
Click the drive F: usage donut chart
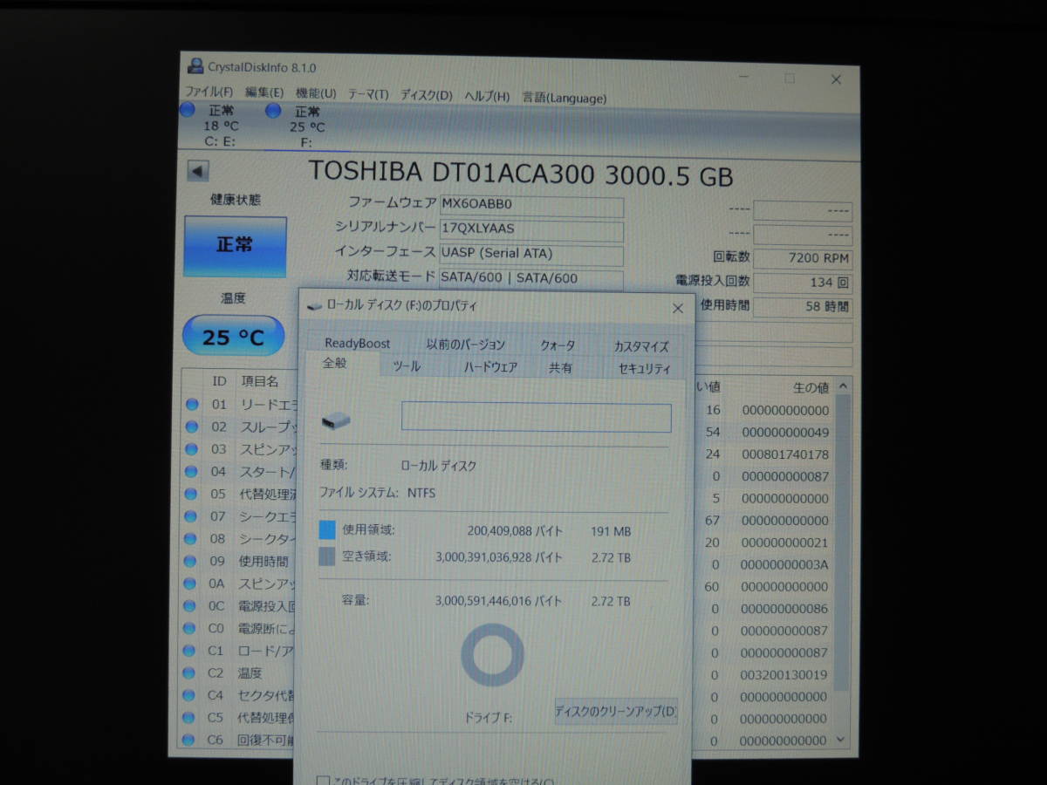(x=492, y=654)
